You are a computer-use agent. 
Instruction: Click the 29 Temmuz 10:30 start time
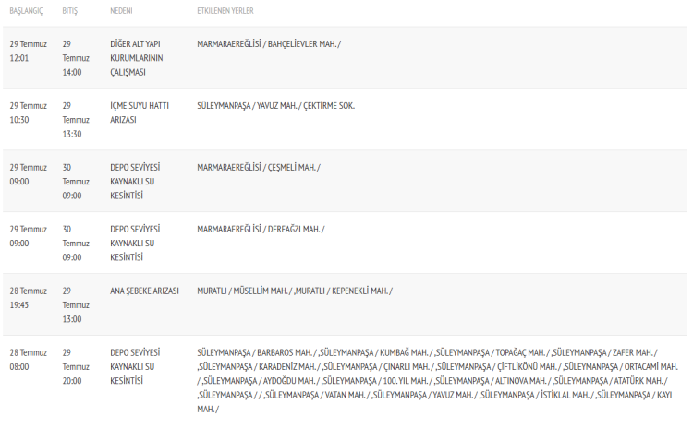click(28, 113)
